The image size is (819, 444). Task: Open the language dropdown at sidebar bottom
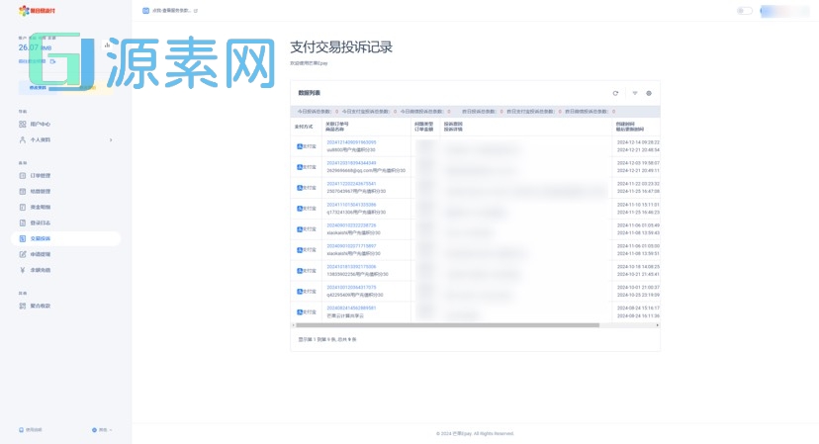point(102,430)
